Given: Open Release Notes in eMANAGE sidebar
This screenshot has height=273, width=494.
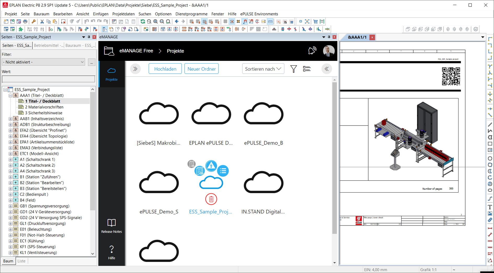Looking at the screenshot, I should point(111,226).
